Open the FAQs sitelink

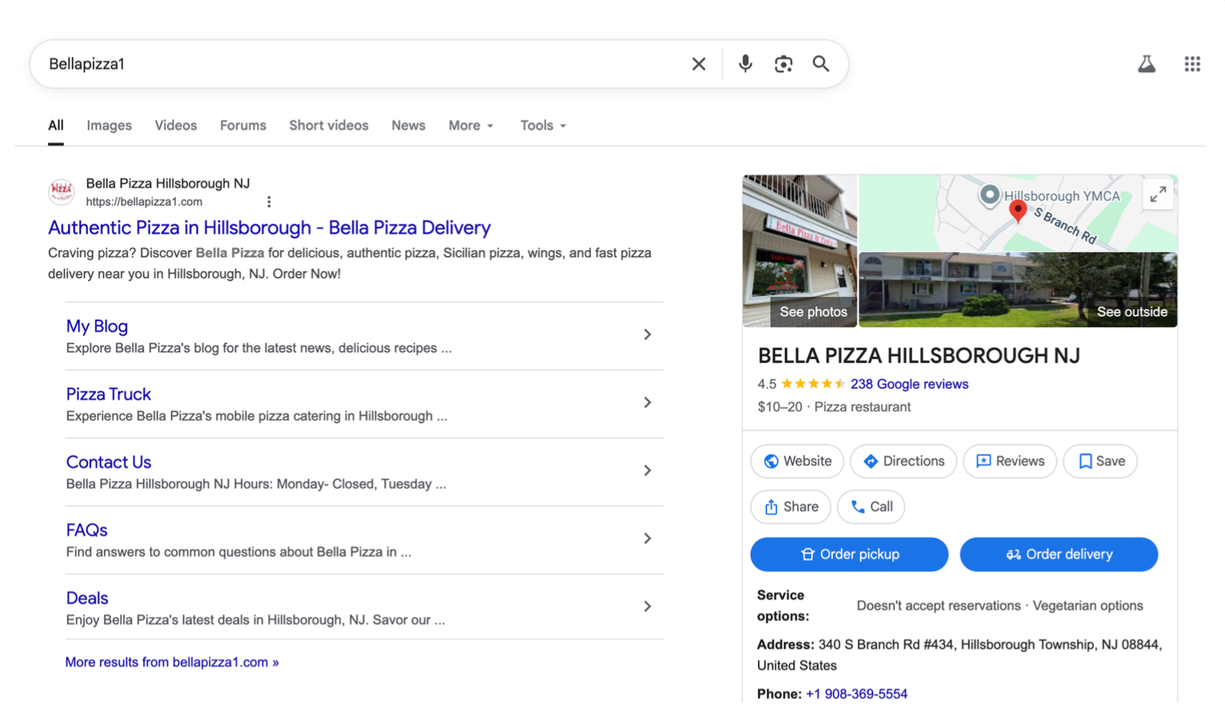point(87,530)
